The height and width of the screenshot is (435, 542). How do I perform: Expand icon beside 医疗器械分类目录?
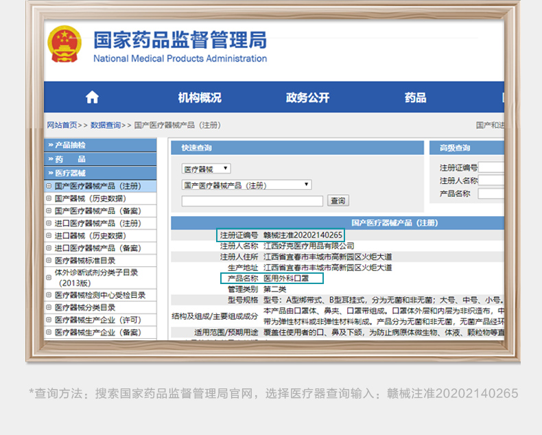(49, 307)
